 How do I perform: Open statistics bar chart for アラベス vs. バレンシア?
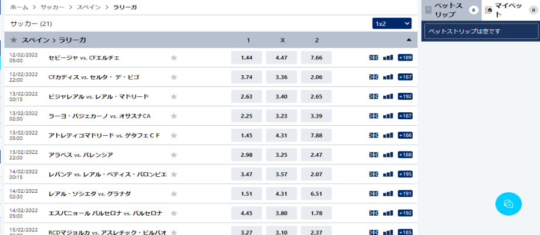click(x=388, y=155)
